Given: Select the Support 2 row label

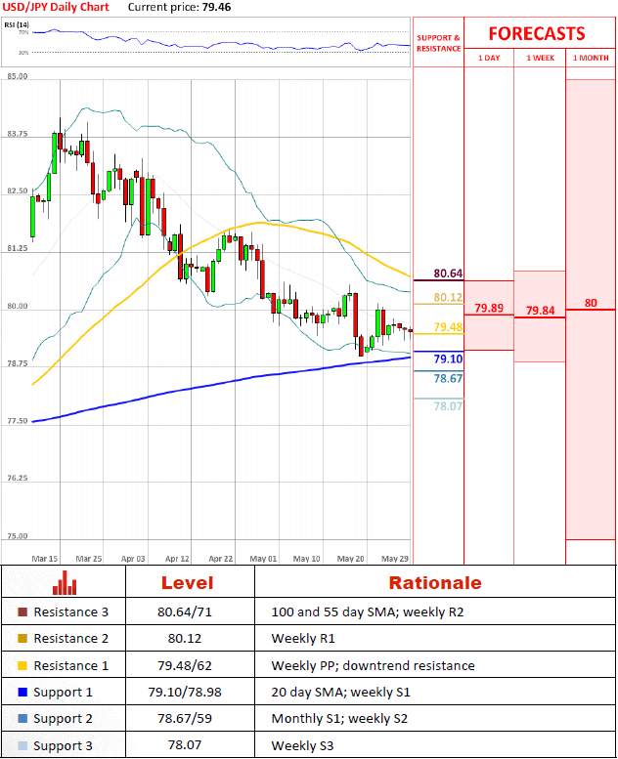Looking at the screenshot, I should [x=63, y=719].
